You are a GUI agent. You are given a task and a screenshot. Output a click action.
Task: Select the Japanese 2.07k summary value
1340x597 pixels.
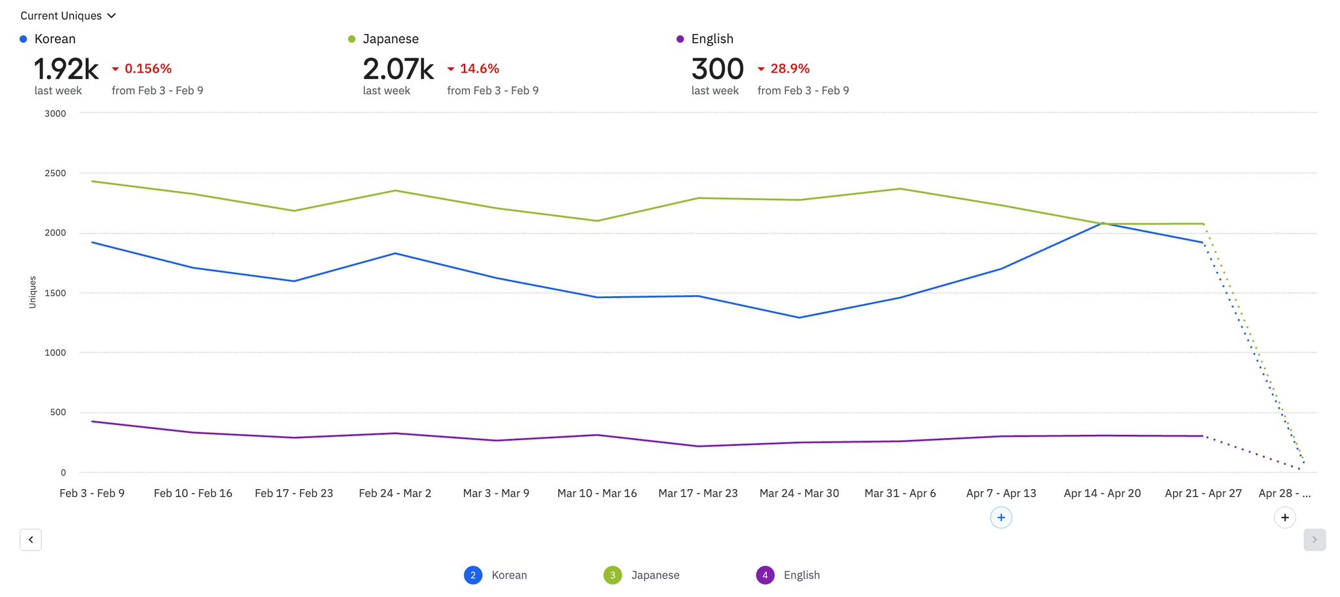coord(398,69)
